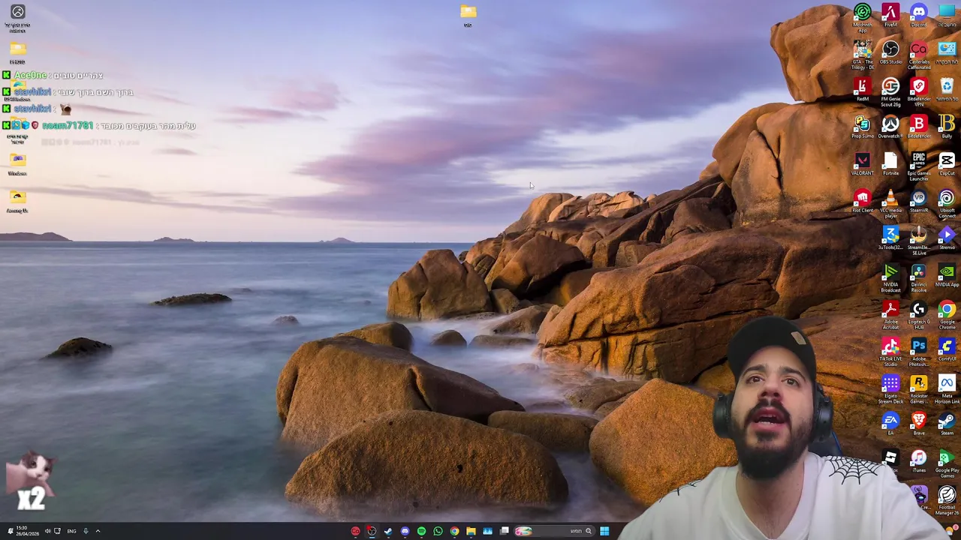Screen dimensions: 961x540
Task: Open the Steam desktop shortcut
Action: click(947, 424)
